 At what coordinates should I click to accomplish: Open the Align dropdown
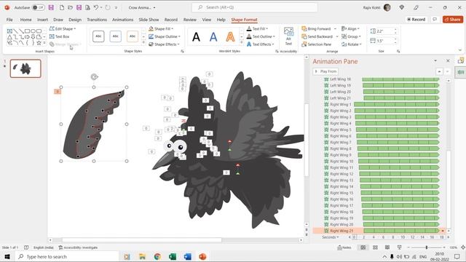click(350, 29)
